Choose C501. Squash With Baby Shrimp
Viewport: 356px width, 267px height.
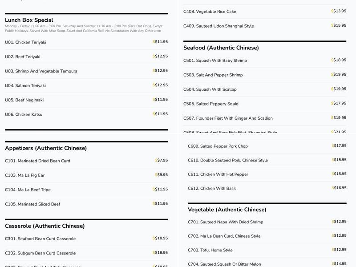point(215,61)
